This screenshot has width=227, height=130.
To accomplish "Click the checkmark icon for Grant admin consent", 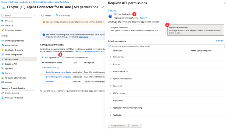I will pyautogui.click(x=63, y=57).
